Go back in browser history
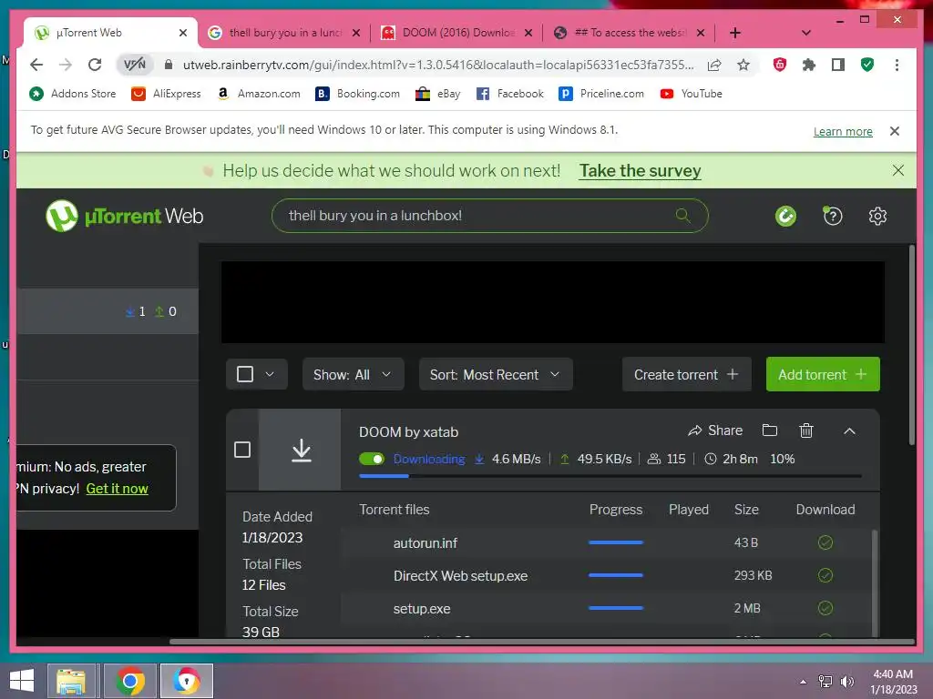This screenshot has height=699, width=933. point(36,65)
